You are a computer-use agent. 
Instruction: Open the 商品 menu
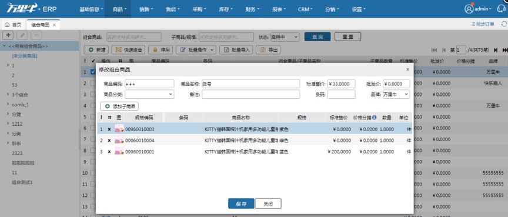coord(118,9)
